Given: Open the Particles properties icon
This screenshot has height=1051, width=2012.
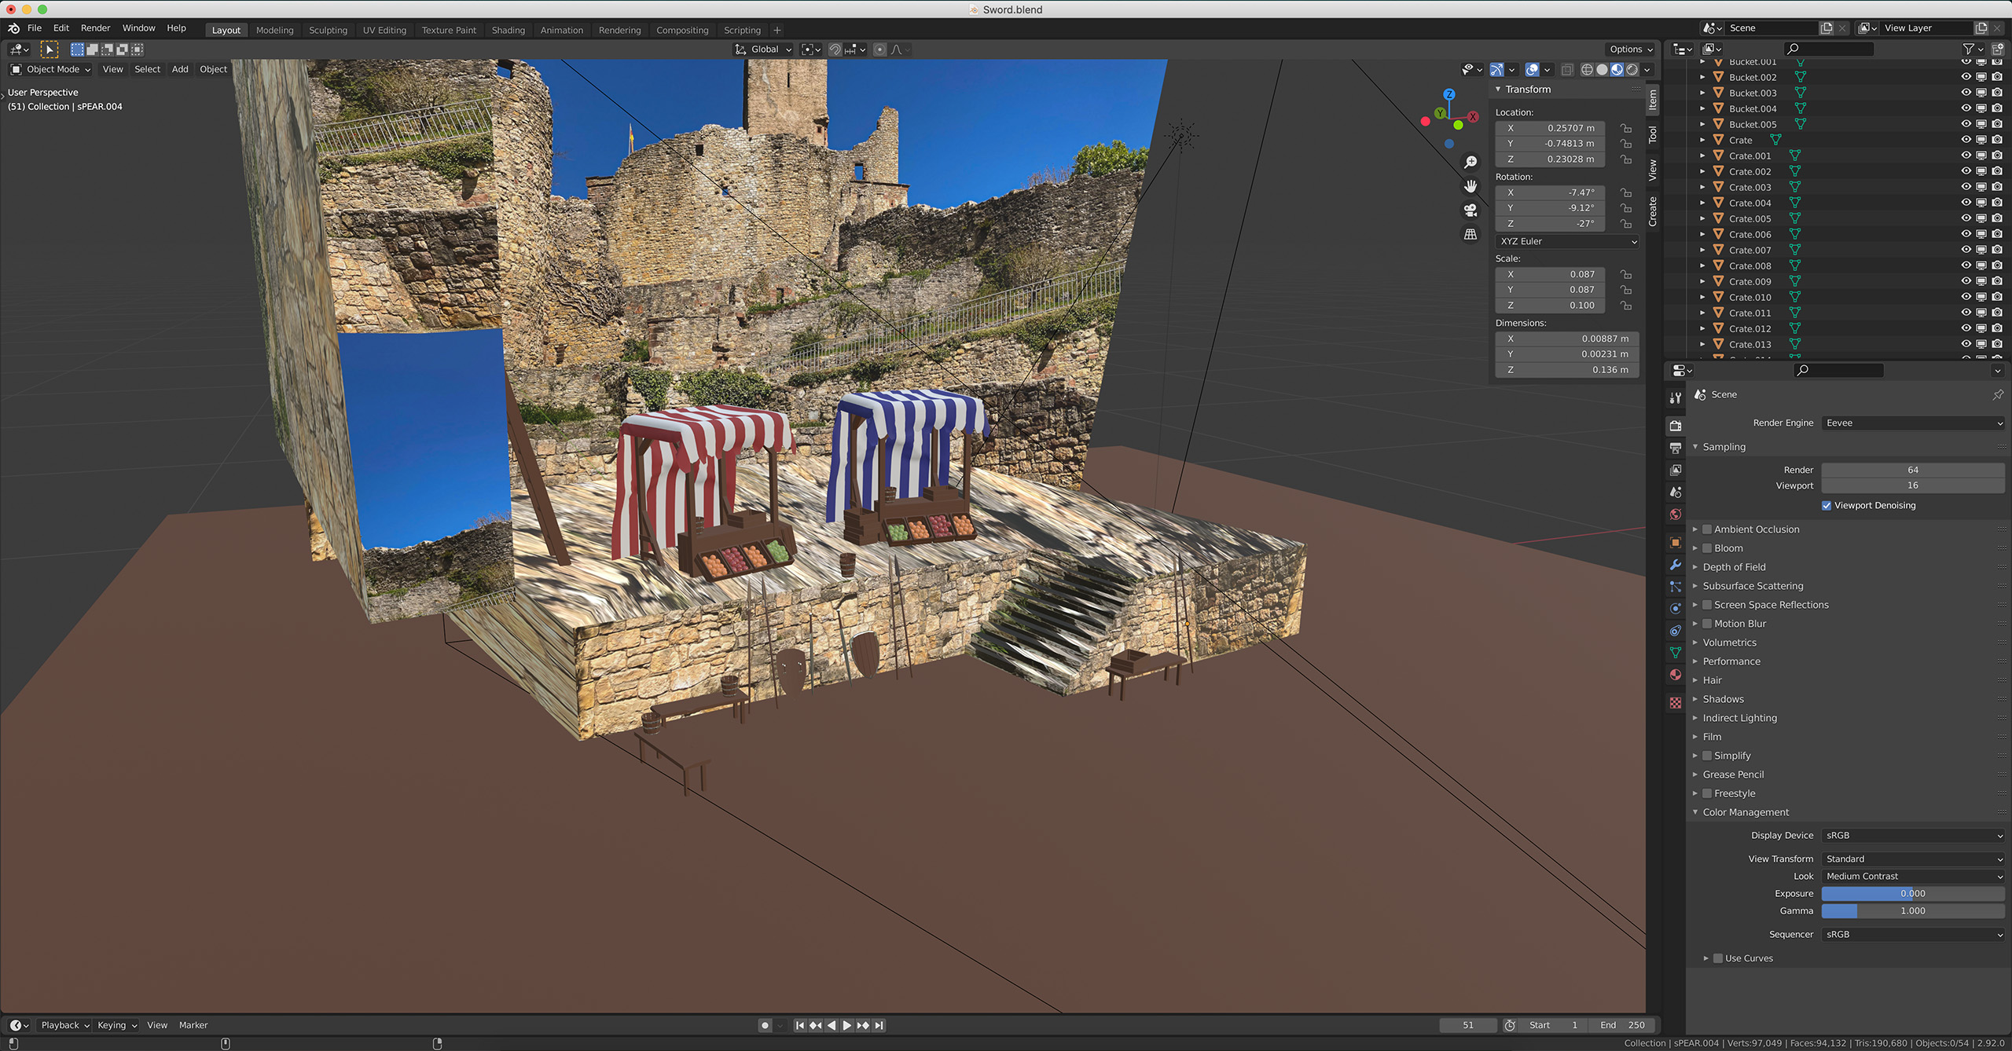Looking at the screenshot, I should coord(1676,587).
